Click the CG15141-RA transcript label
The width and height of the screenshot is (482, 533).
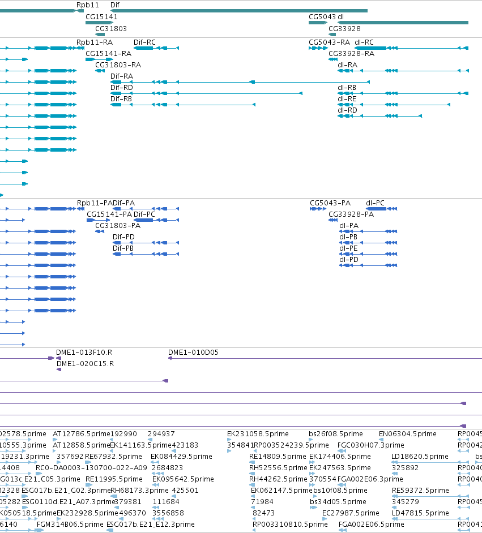(108, 53)
